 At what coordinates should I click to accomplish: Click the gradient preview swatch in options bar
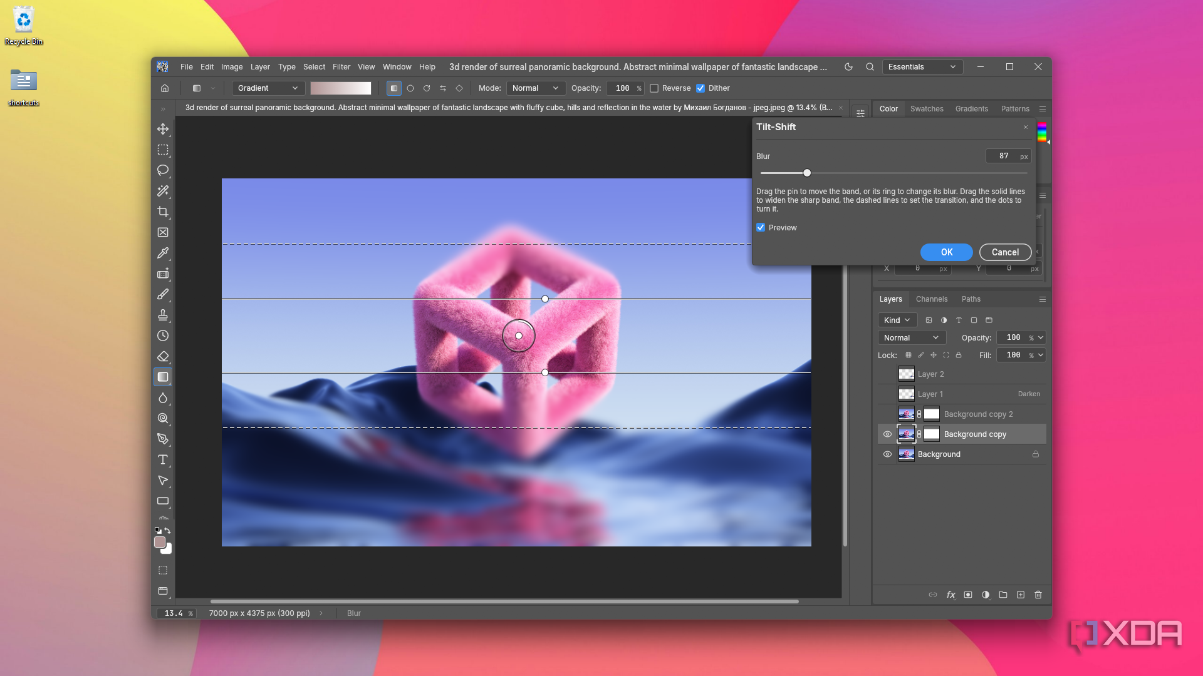tap(341, 88)
